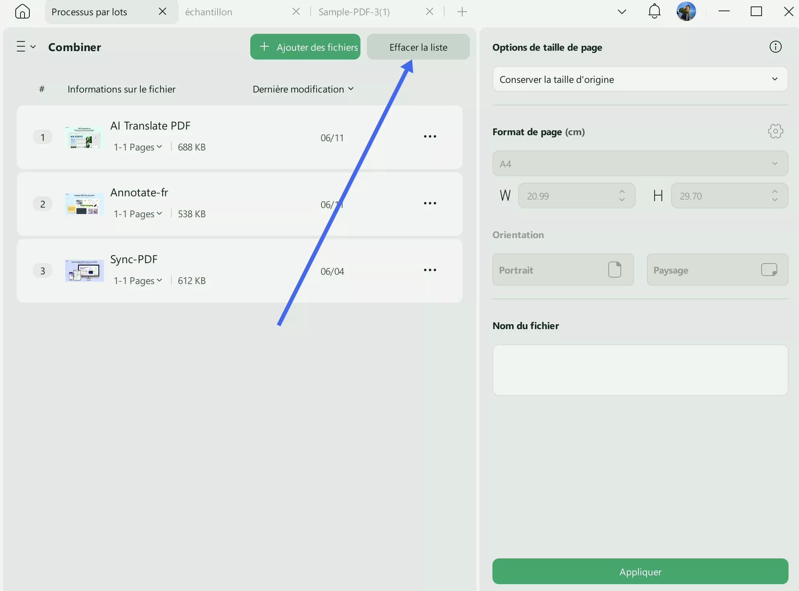Viewport: 799px width, 591px height.
Task: Click Ajouter des fichiers button
Action: click(x=305, y=47)
